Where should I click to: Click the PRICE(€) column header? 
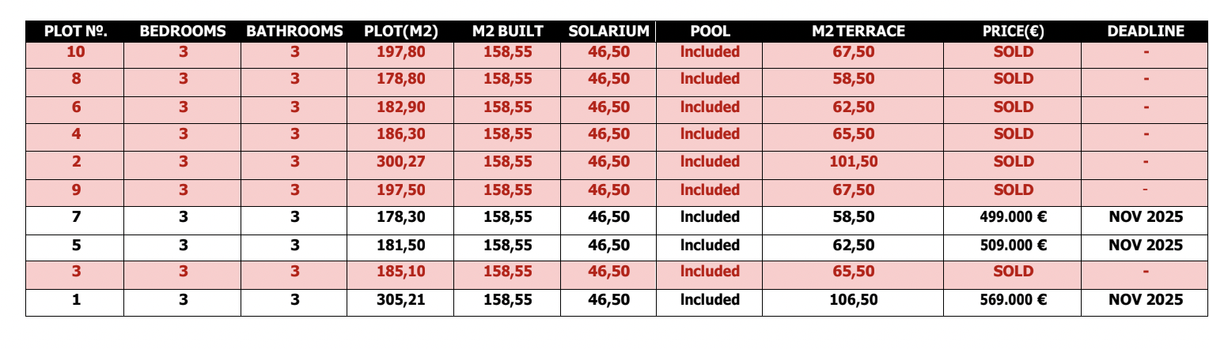point(1014,32)
